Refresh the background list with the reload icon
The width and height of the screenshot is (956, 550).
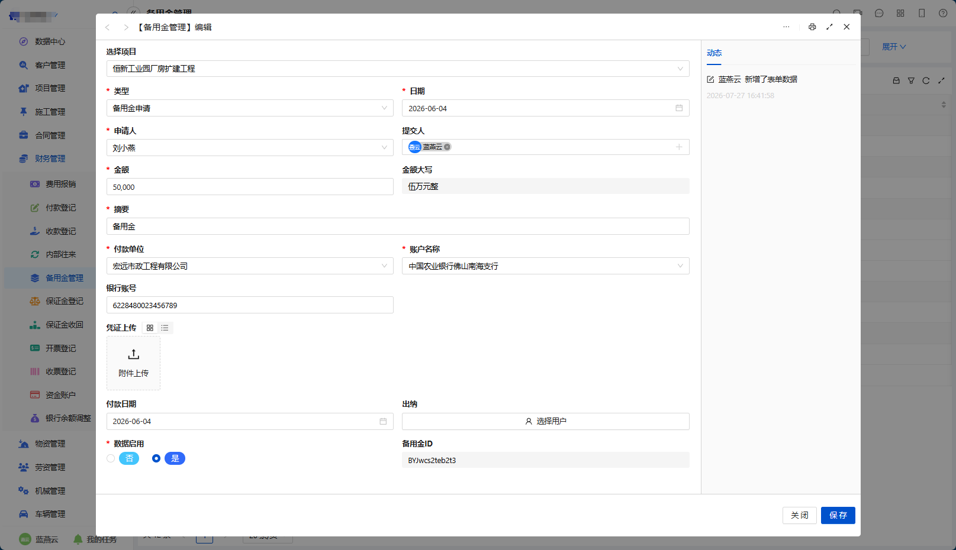(x=926, y=80)
